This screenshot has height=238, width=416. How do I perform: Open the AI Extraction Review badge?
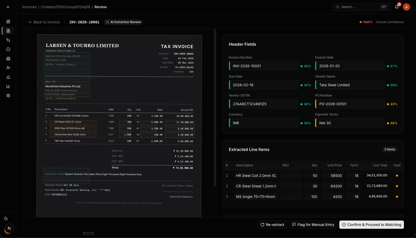pyautogui.click(x=123, y=22)
